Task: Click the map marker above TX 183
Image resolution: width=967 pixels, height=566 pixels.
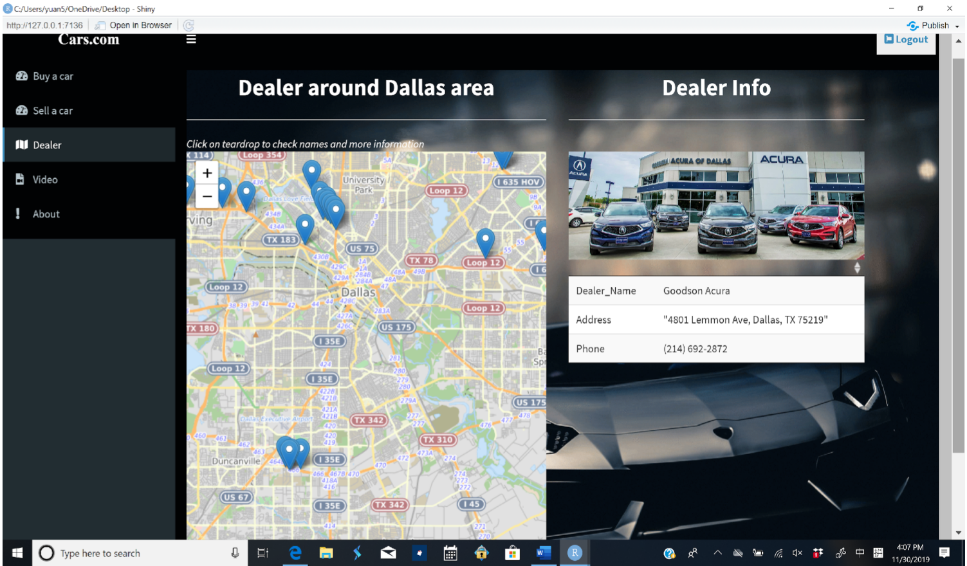Action: tap(305, 229)
